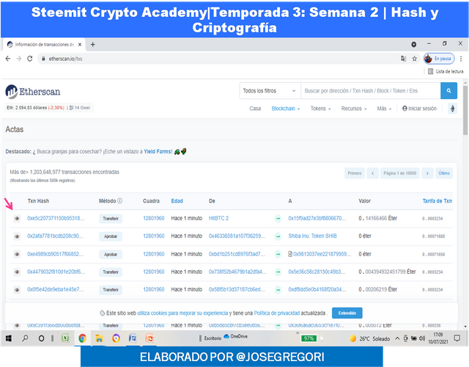The width and height of the screenshot is (469, 367).
Task: Click the volume speaker tray icon
Action: [422, 338]
